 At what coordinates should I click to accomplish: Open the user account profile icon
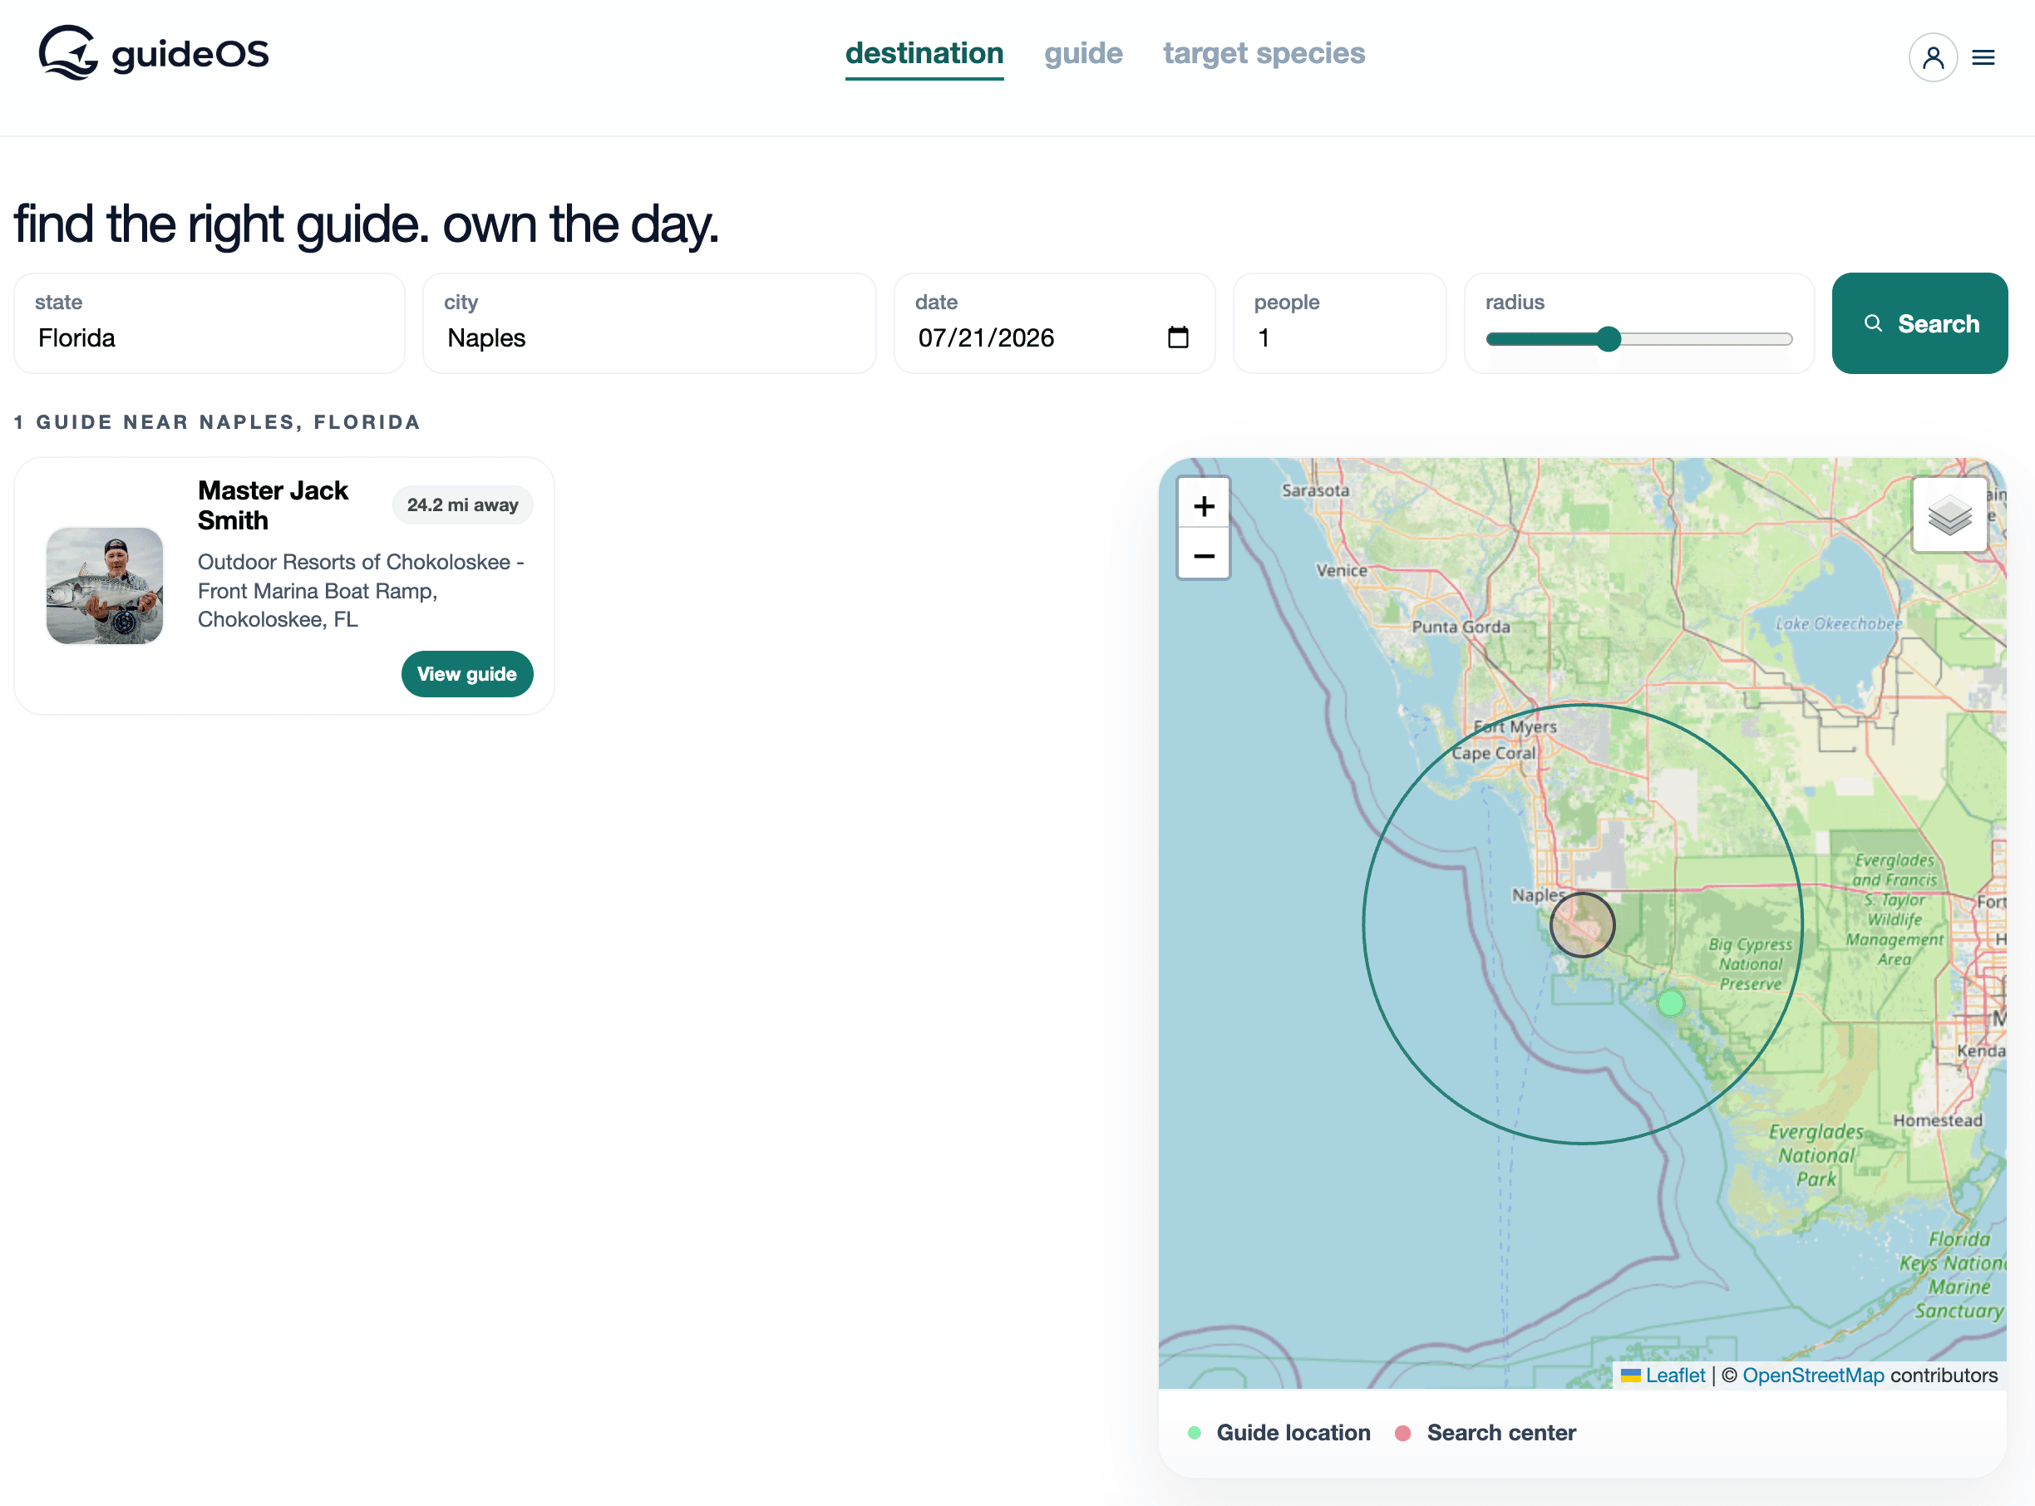[1932, 57]
